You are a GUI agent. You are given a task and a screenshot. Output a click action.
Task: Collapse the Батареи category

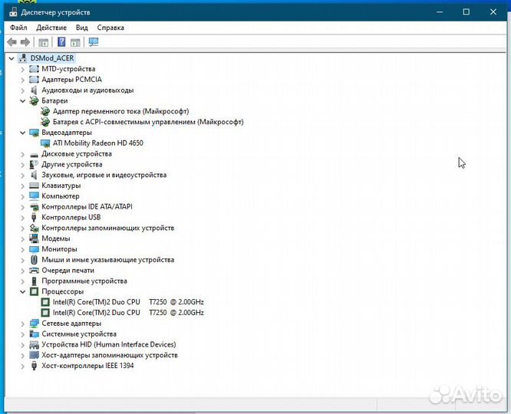pos(22,101)
